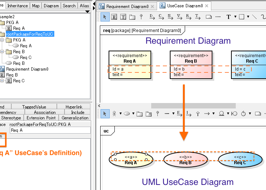Open the TaggedValue property tab
The width and height of the screenshot is (266, 190).
tap(34, 107)
